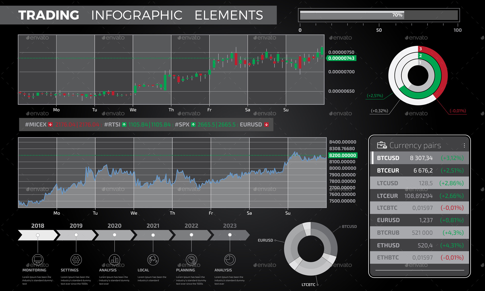Toggle the green up arrow beside #RTSI
This screenshot has width=485, height=291.
[x=124, y=125]
